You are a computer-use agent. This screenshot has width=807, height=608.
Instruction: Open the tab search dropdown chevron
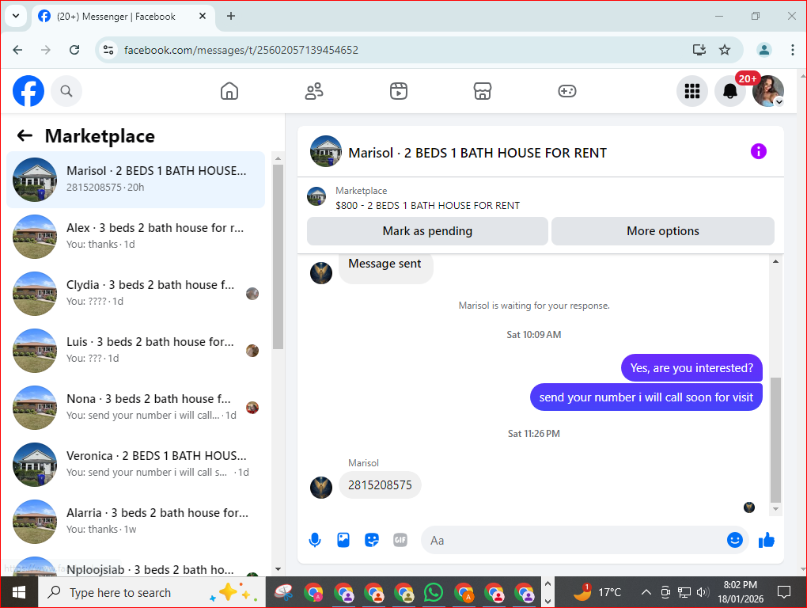coord(16,16)
